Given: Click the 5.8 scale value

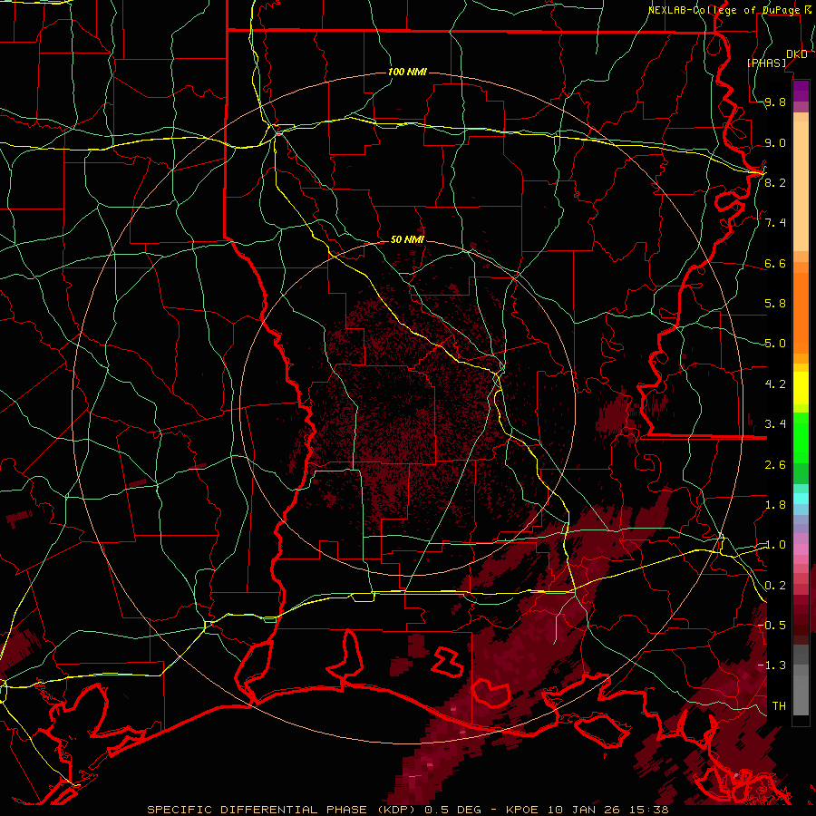Looking at the screenshot, I should coord(775,304).
